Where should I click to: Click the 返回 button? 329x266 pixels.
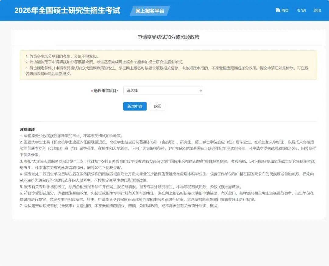click(x=157, y=106)
